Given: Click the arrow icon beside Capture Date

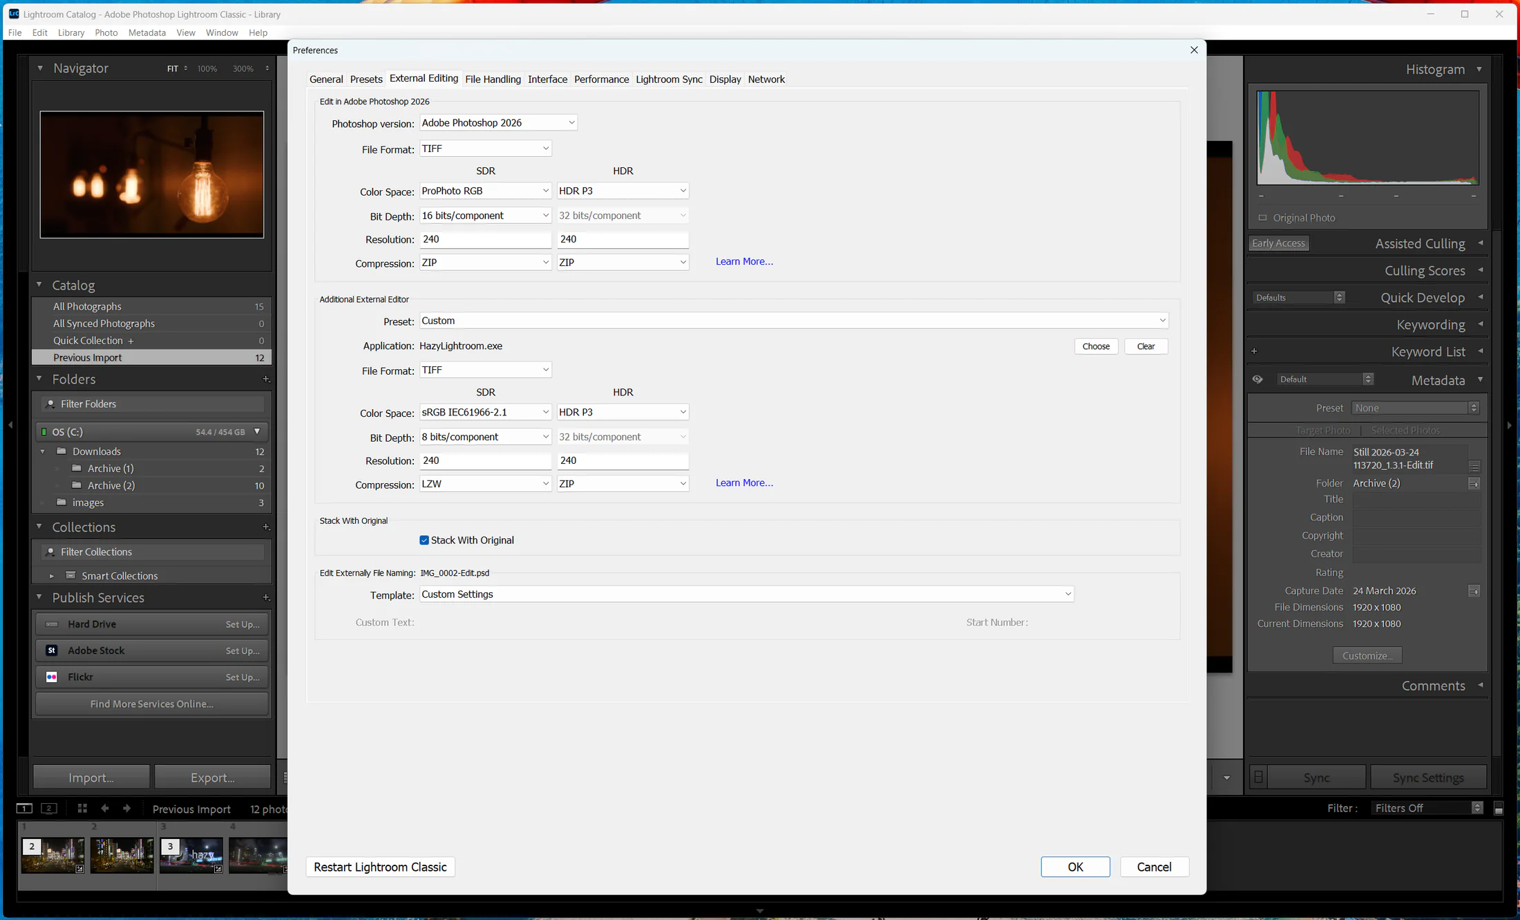Looking at the screenshot, I should tap(1474, 591).
